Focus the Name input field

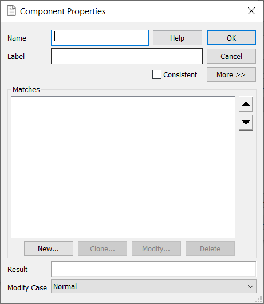point(100,38)
